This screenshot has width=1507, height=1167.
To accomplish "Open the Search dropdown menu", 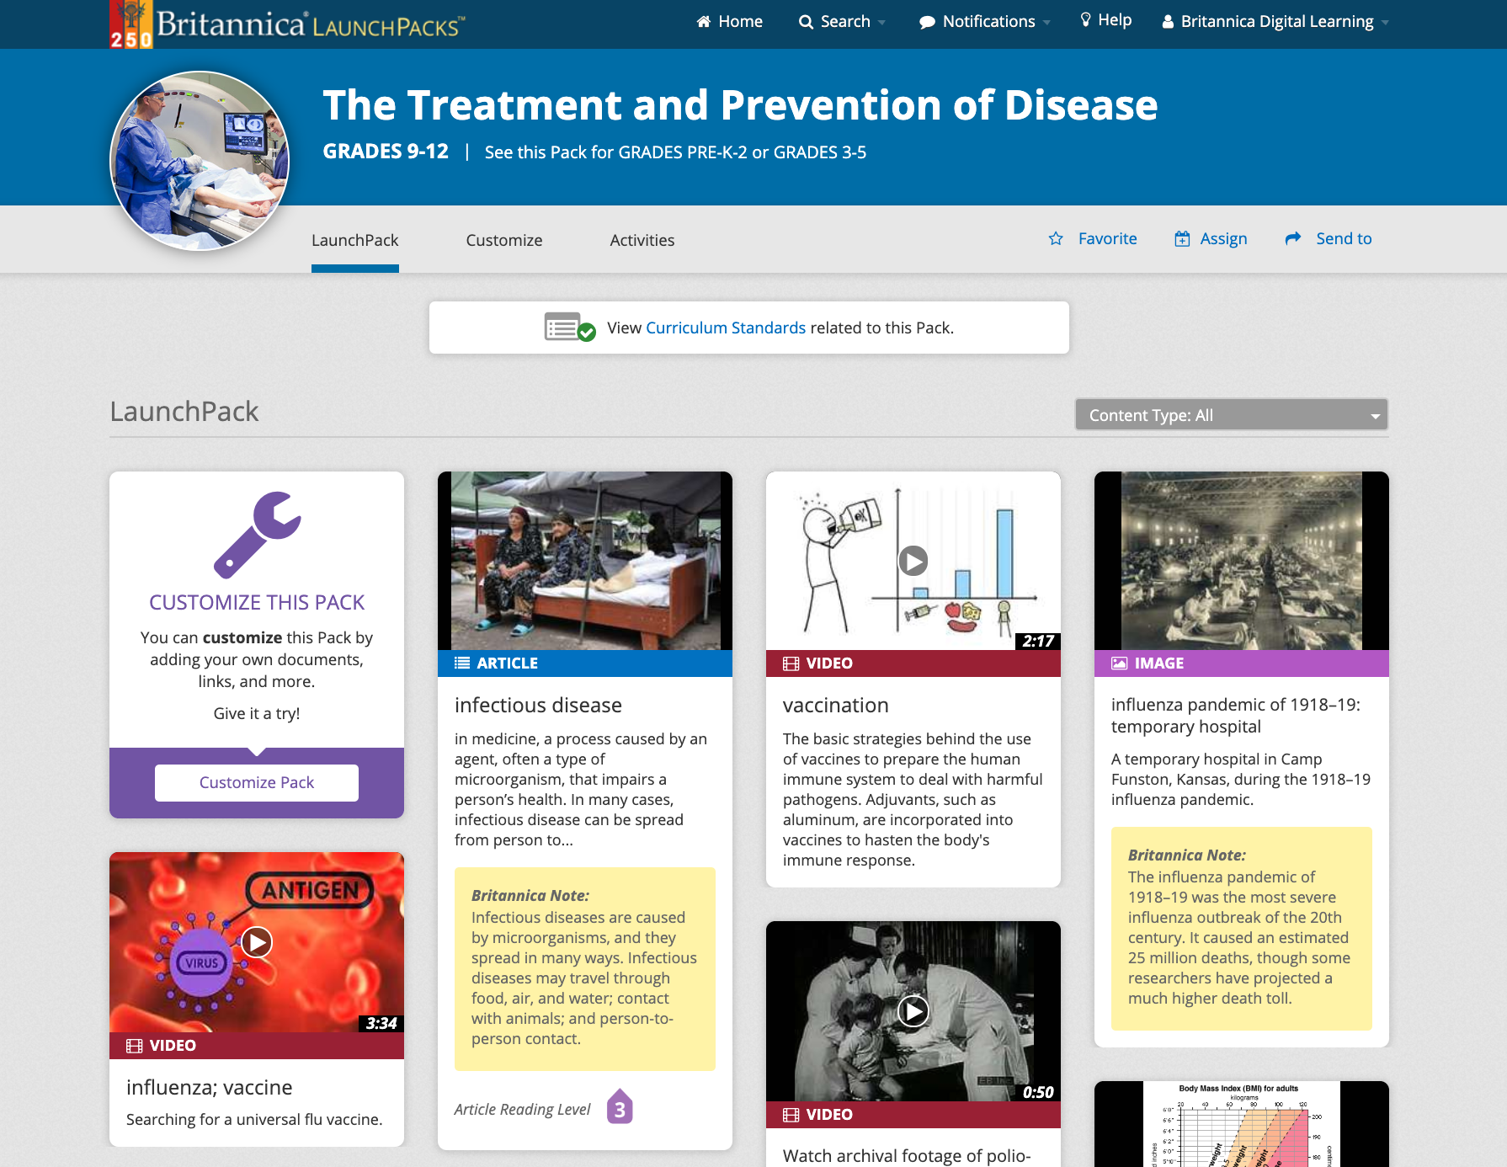I will pos(842,22).
